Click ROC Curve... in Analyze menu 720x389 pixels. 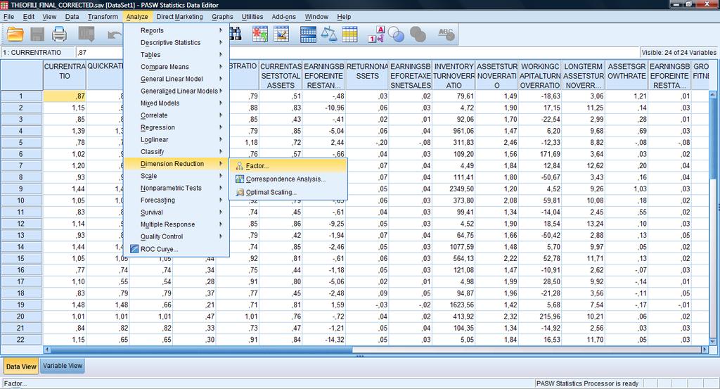coord(176,249)
